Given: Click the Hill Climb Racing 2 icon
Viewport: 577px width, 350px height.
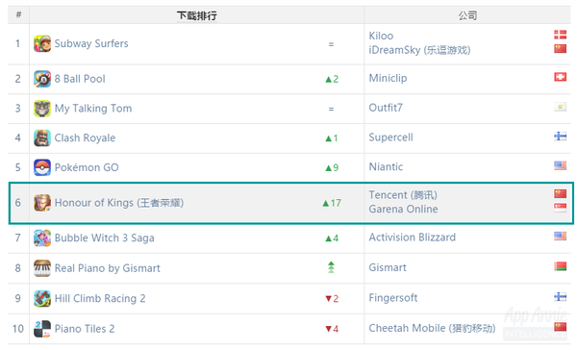Looking at the screenshot, I should click(x=42, y=298).
